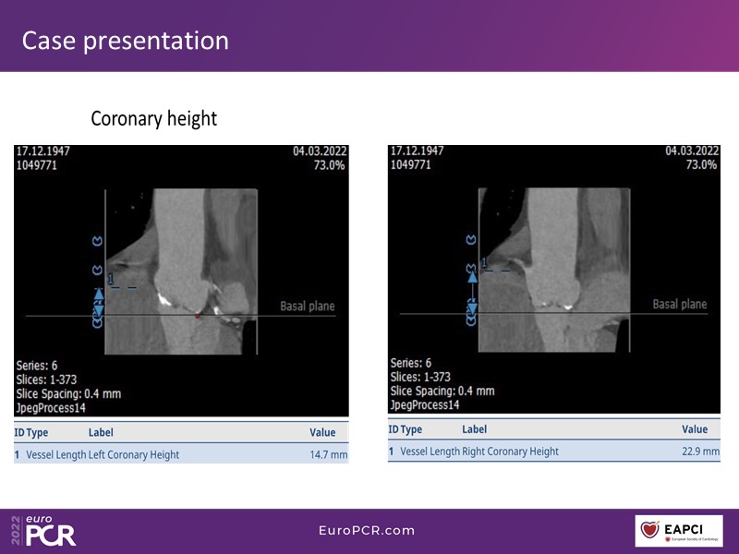
Task: Click the topmost cusp marker on right CT image
Action: click(472, 240)
